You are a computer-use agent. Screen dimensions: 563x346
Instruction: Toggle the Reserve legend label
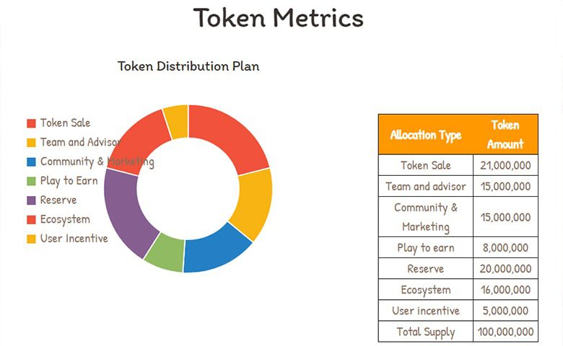coord(58,200)
